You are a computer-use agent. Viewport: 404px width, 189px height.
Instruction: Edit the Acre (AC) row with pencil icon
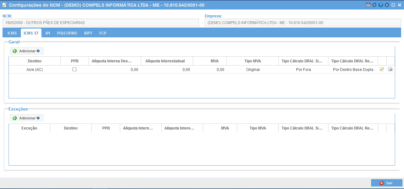coord(382,69)
